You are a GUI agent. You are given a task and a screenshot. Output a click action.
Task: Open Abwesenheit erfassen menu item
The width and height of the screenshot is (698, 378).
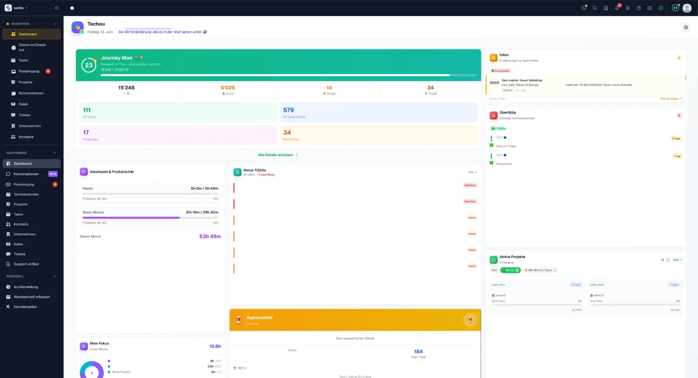pos(31,297)
